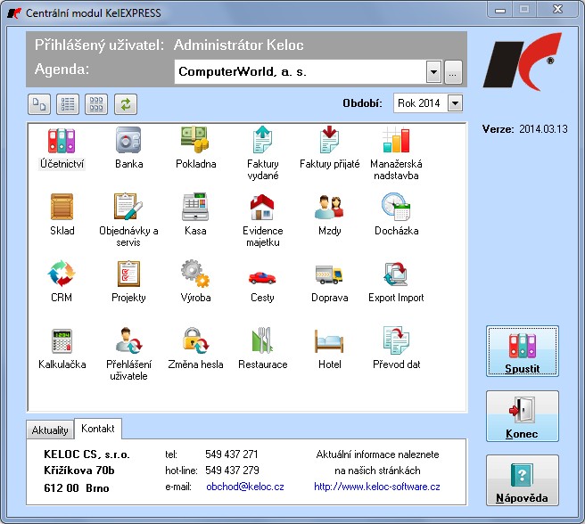Open the Export Import icon
585x524 pixels.
pyautogui.click(x=396, y=274)
